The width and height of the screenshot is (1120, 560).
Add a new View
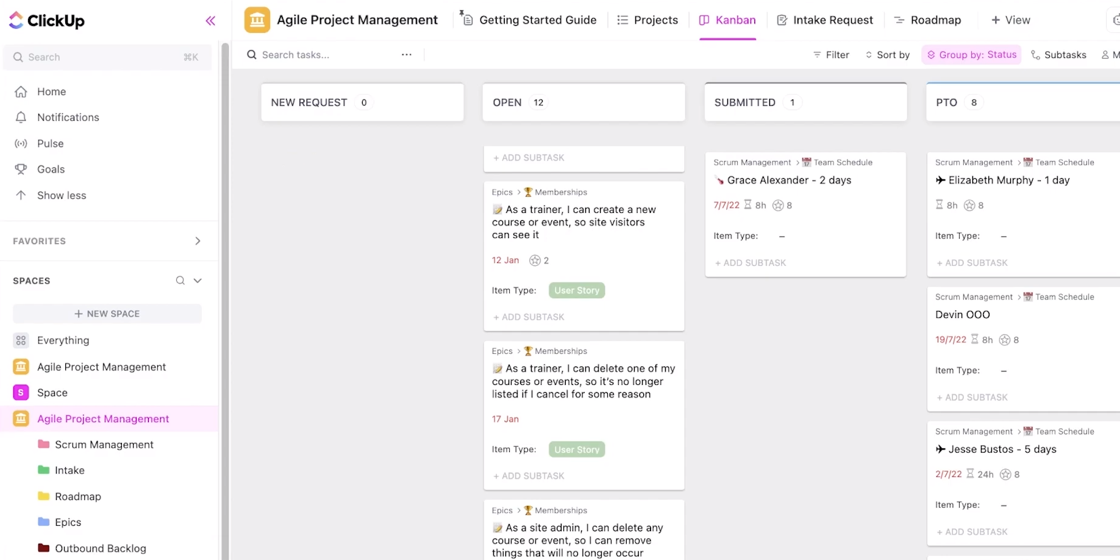[1010, 20]
